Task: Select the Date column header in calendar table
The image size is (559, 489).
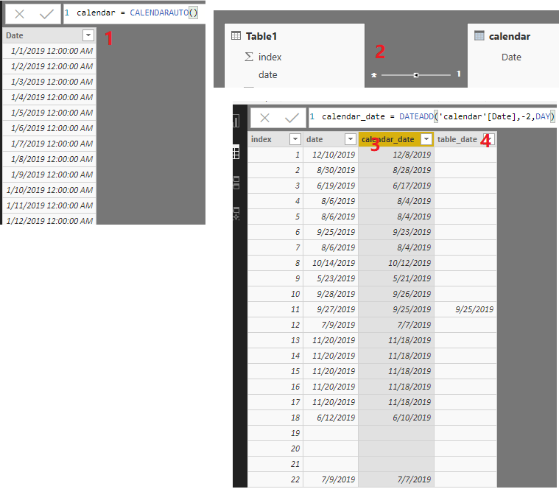Action: (49, 35)
